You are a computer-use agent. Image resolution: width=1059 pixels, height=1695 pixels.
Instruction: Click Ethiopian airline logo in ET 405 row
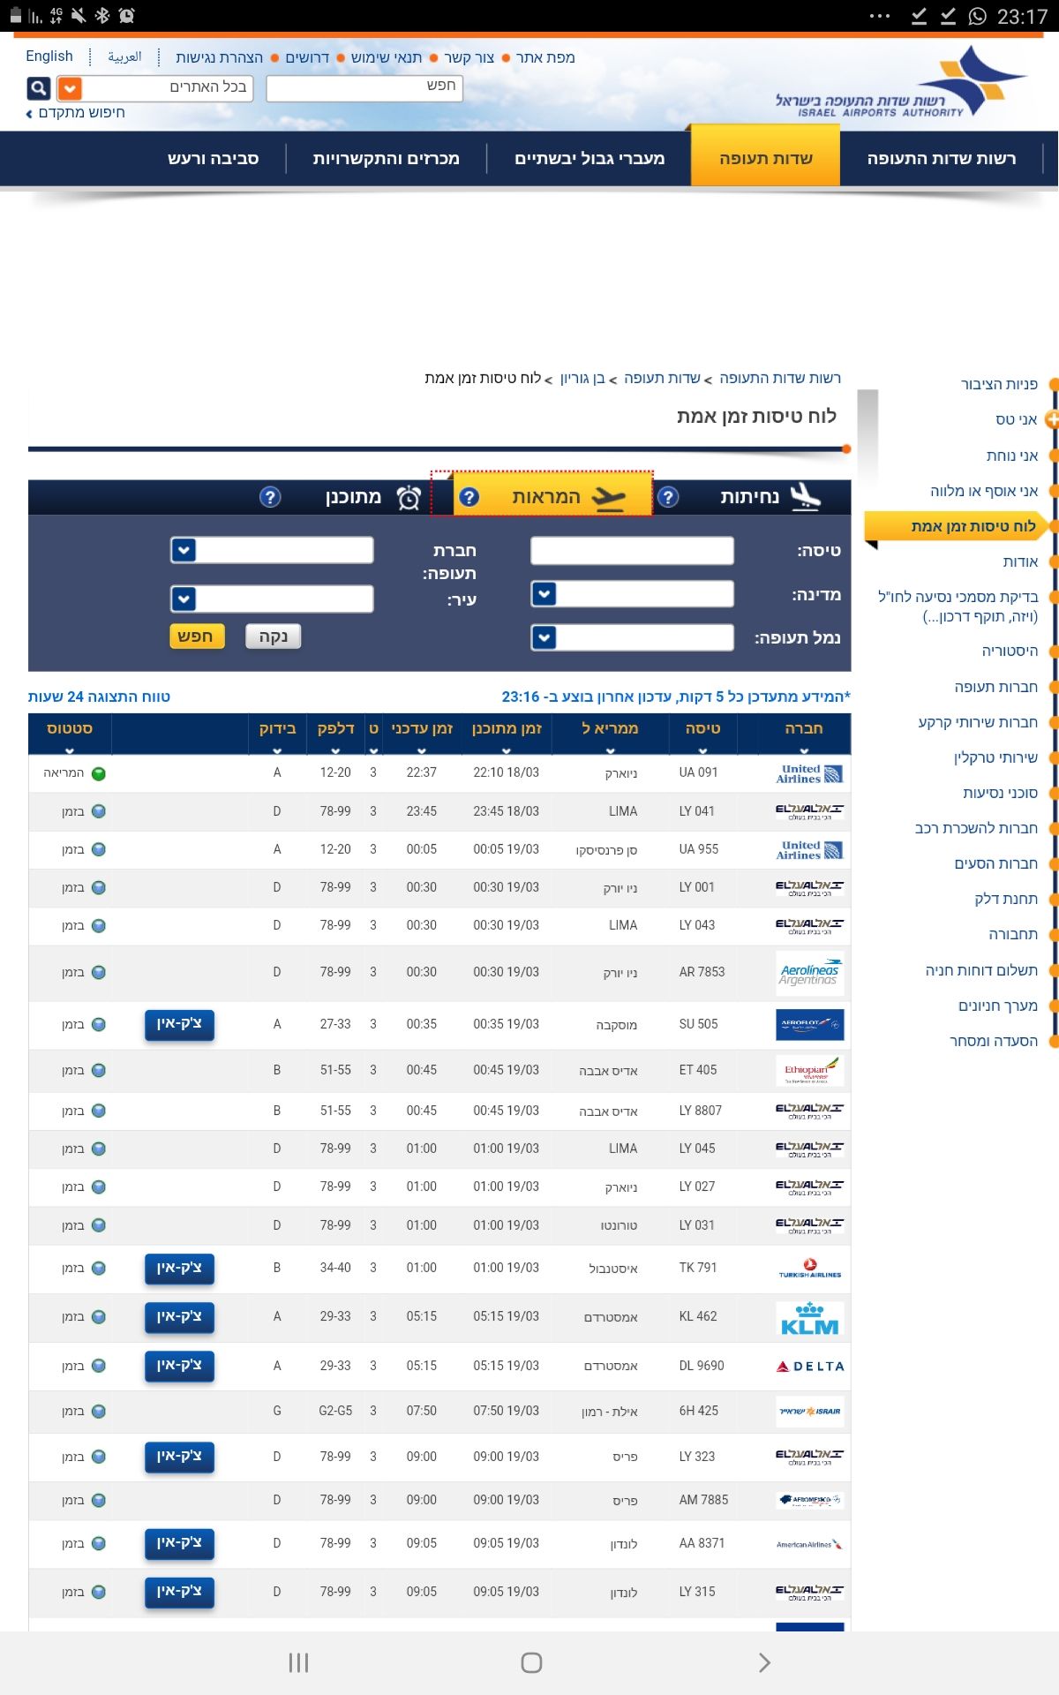(809, 1070)
